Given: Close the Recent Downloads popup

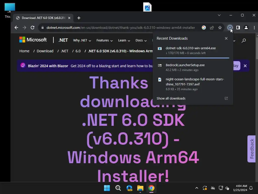Looking at the screenshot, I should [226, 38].
